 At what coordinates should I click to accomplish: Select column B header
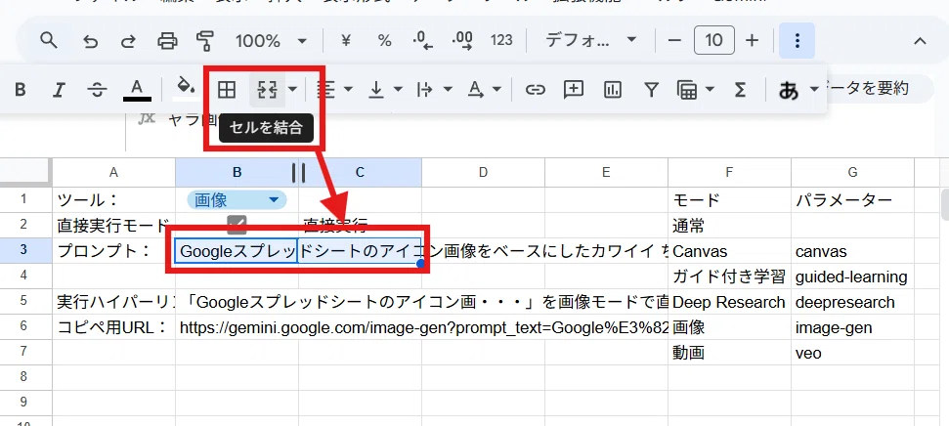[x=237, y=173]
